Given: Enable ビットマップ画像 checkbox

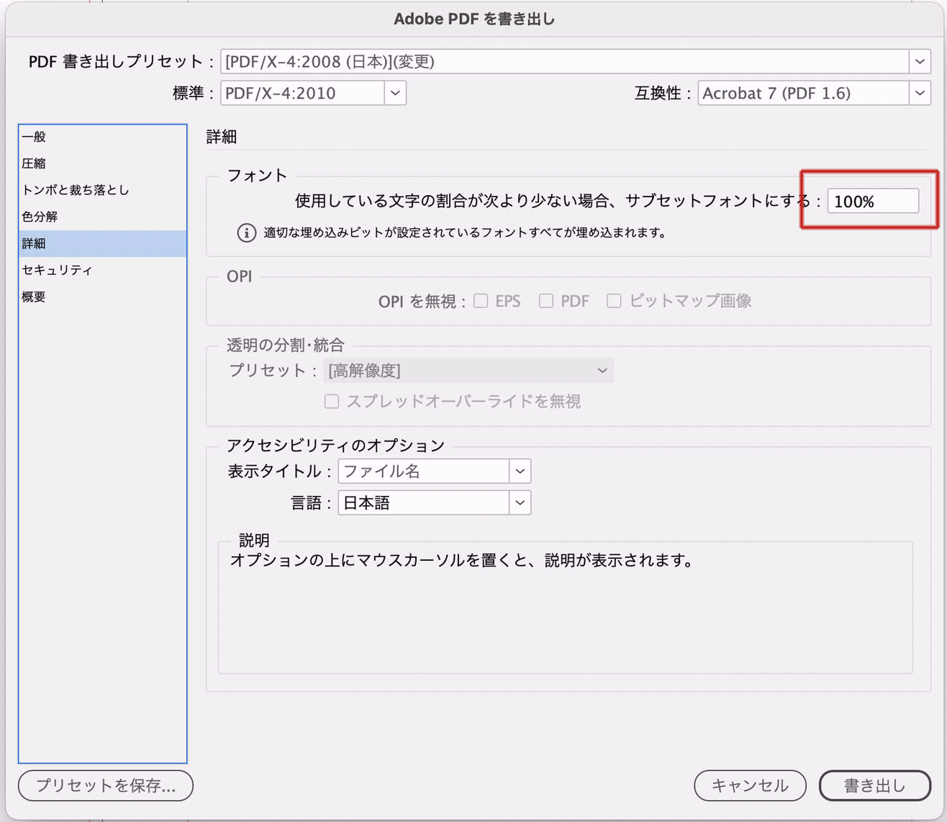Looking at the screenshot, I should pyautogui.click(x=614, y=301).
